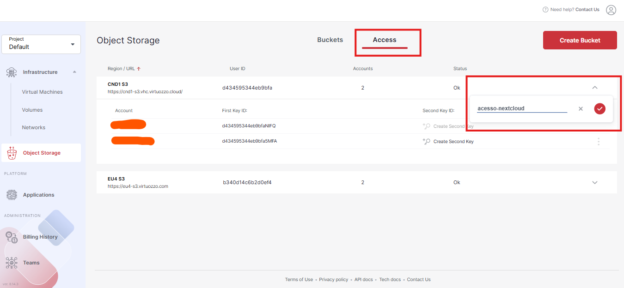Collapse the Infrastructure menu section
This screenshot has width=624, height=288.
(x=74, y=72)
